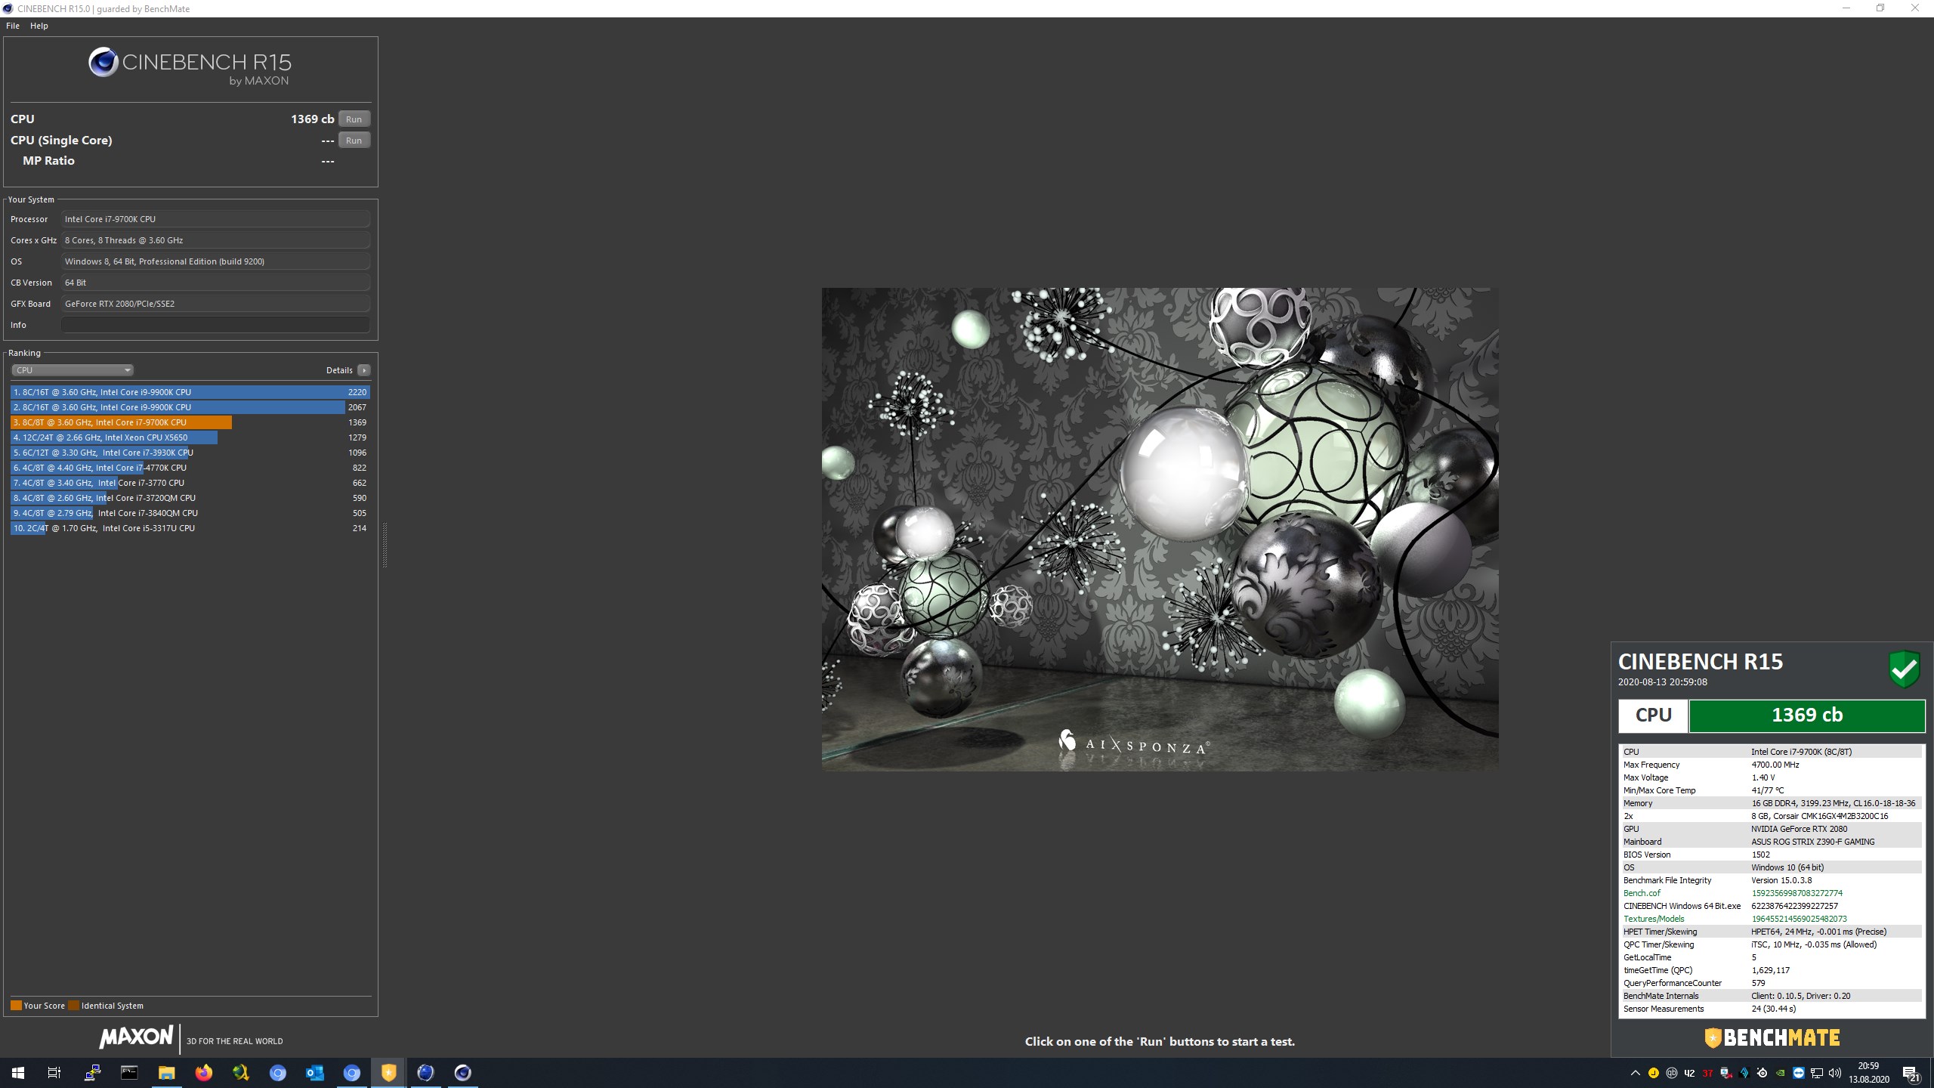Run the multi-core CPU benchmark
This screenshot has width=1934, height=1088.
pos(354,119)
